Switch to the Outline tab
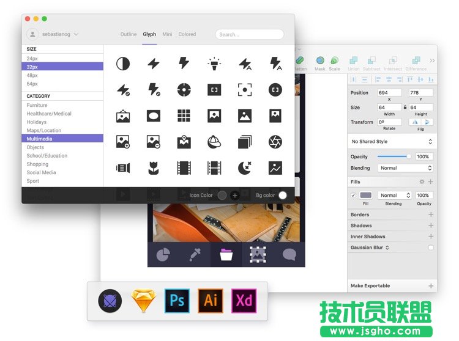459x341 pixels. click(129, 34)
